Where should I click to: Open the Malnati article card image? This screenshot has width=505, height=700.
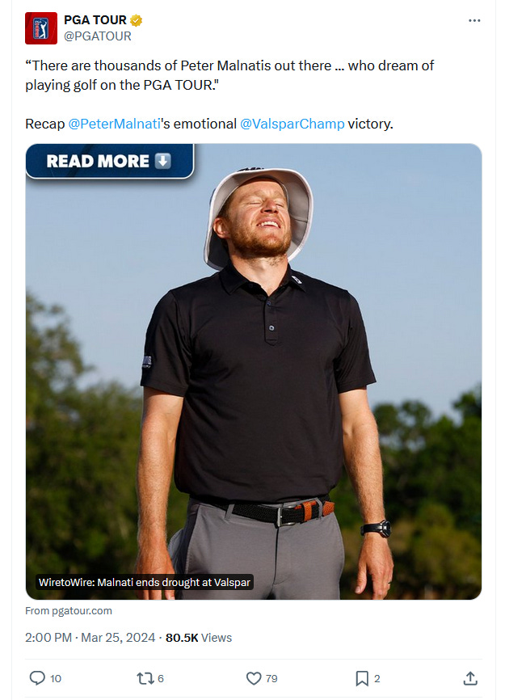click(254, 372)
